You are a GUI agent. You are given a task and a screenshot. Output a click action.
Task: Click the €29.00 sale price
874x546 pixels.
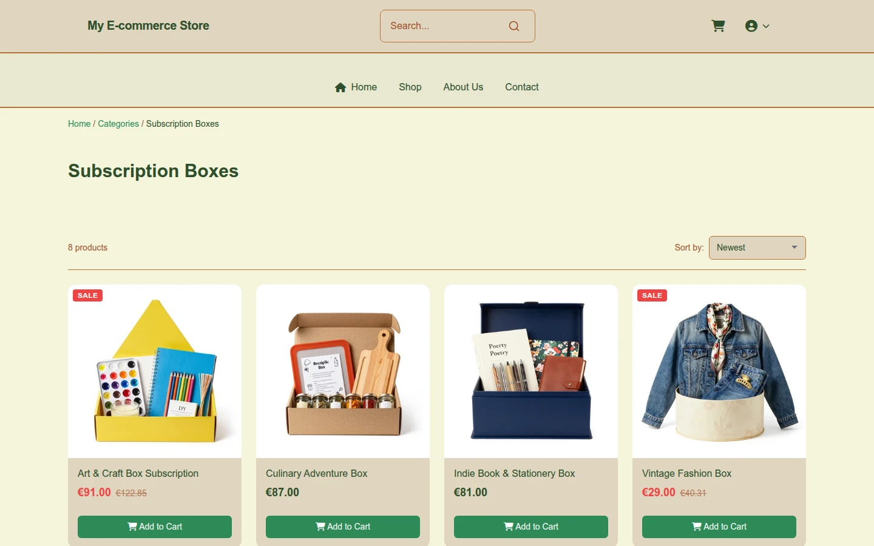(659, 492)
